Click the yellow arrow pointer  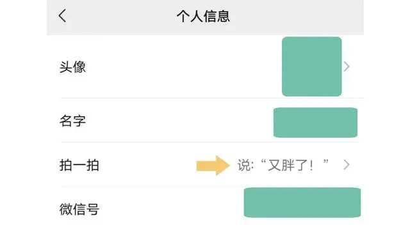click(213, 165)
